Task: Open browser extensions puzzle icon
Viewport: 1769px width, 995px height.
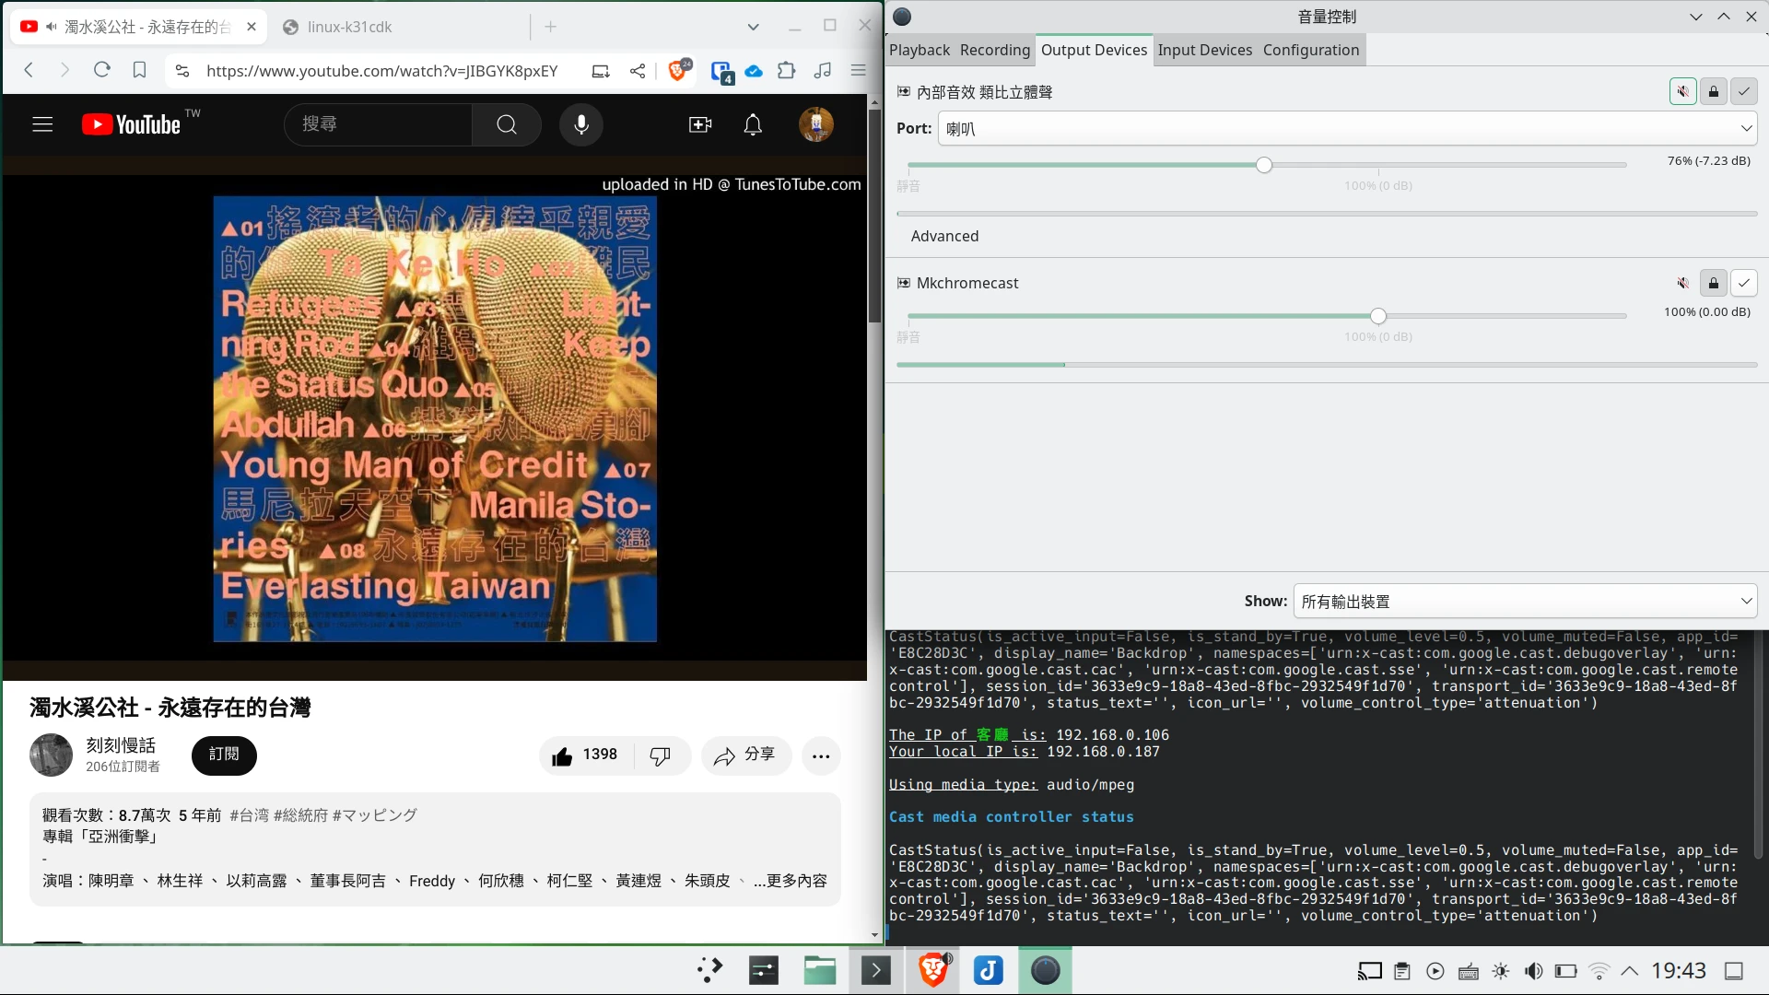Action: (x=786, y=70)
